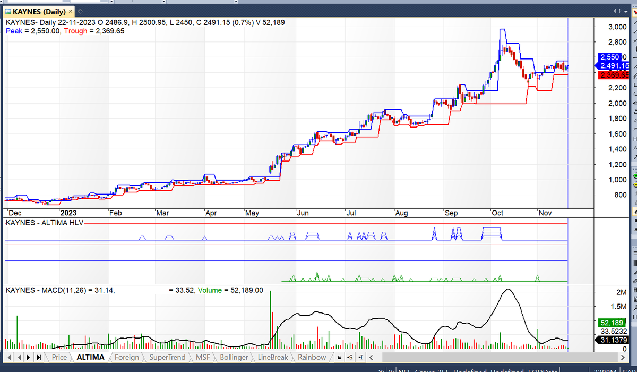Click the Oct label on the date axis
637x372 pixels.
click(497, 213)
